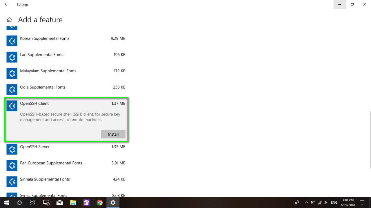Open the Mail app on taskbar
This screenshot has width=371, height=208.
coord(60,203)
